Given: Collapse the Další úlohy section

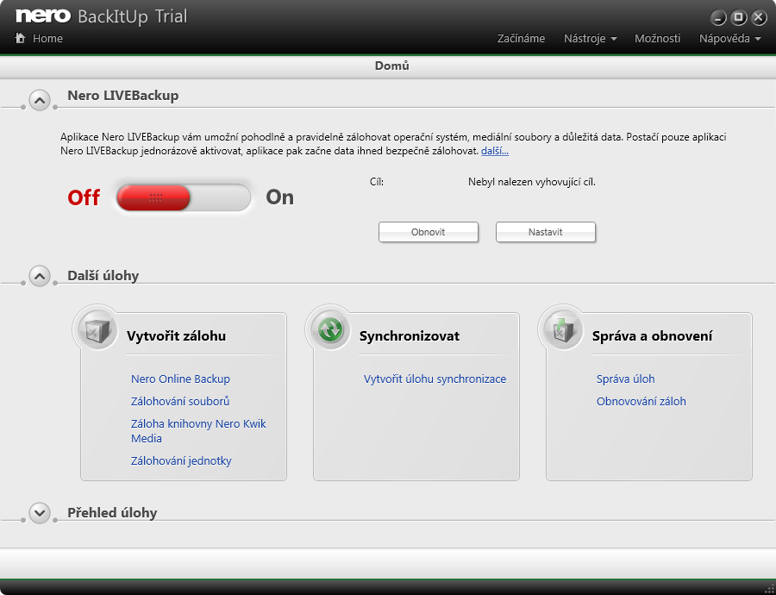Looking at the screenshot, I should coord(40,276).
